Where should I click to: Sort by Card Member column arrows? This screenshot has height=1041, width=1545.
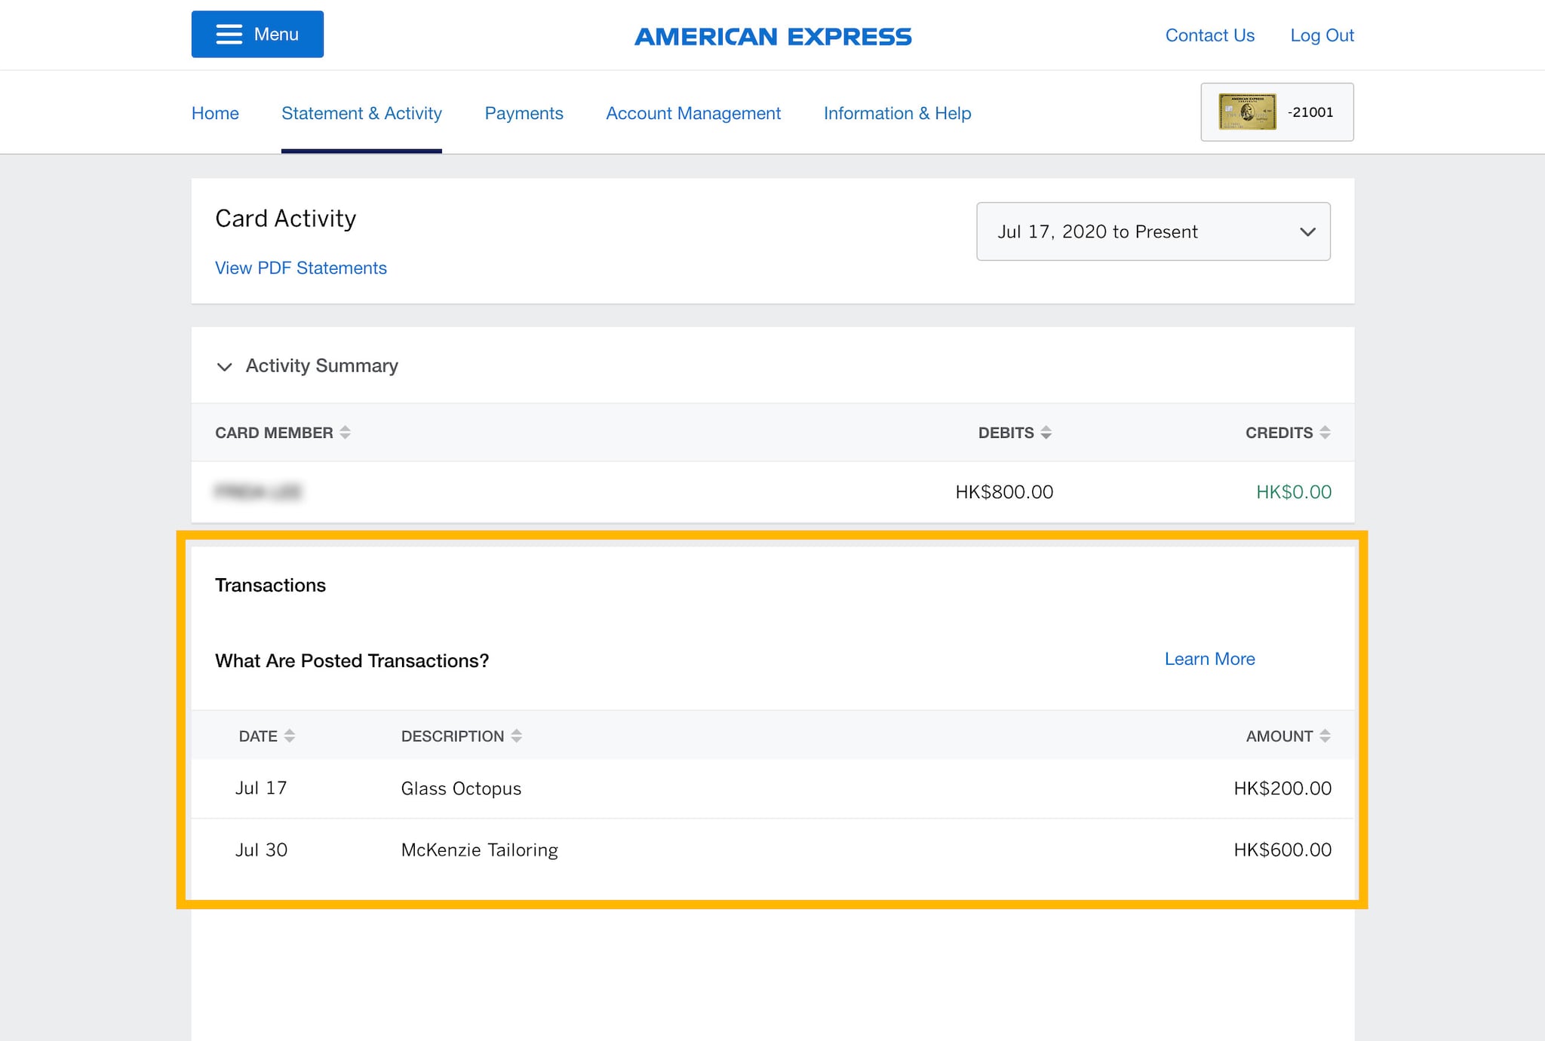point(346,433)
